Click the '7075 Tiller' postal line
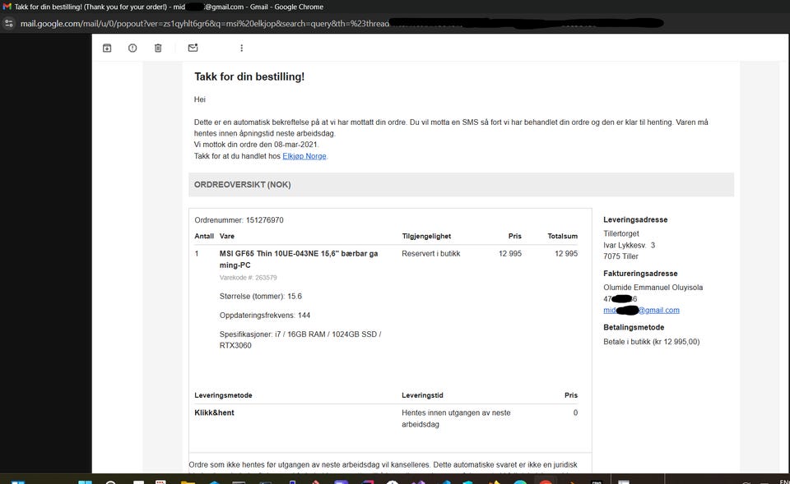The height and width of the screenshot is (484, 790). [x=620, y=256]
